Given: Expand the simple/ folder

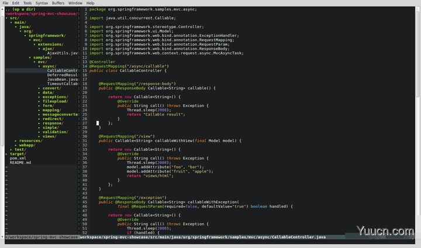Looking at the screenshot, I should coord(49,128).
